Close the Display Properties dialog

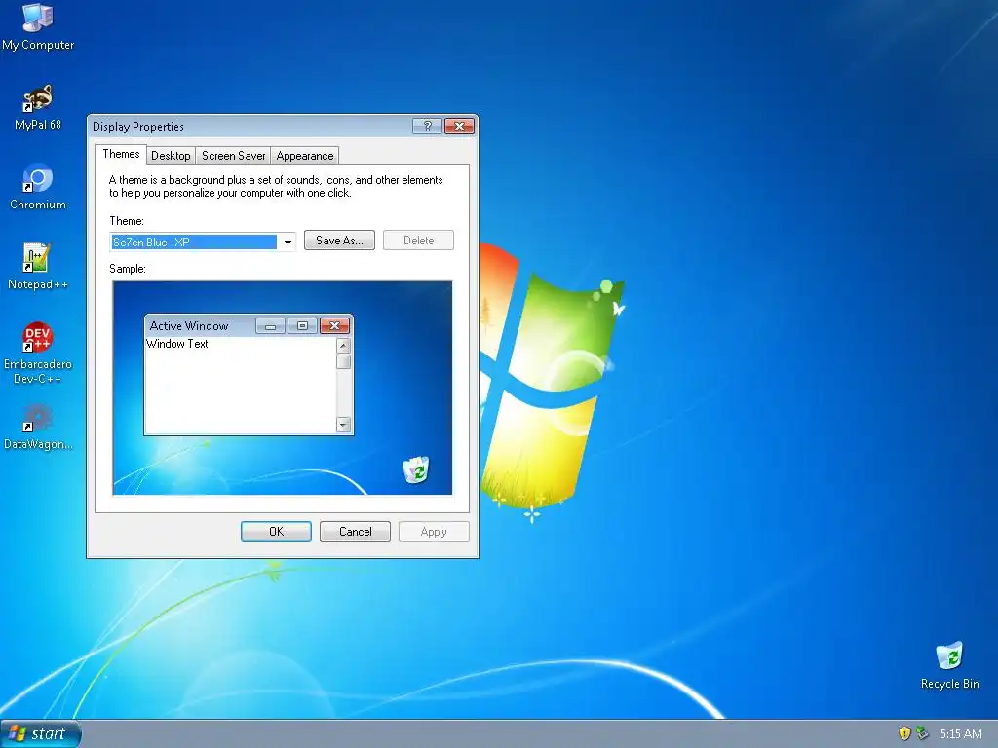pyautogui.click(x=459, y=126)
